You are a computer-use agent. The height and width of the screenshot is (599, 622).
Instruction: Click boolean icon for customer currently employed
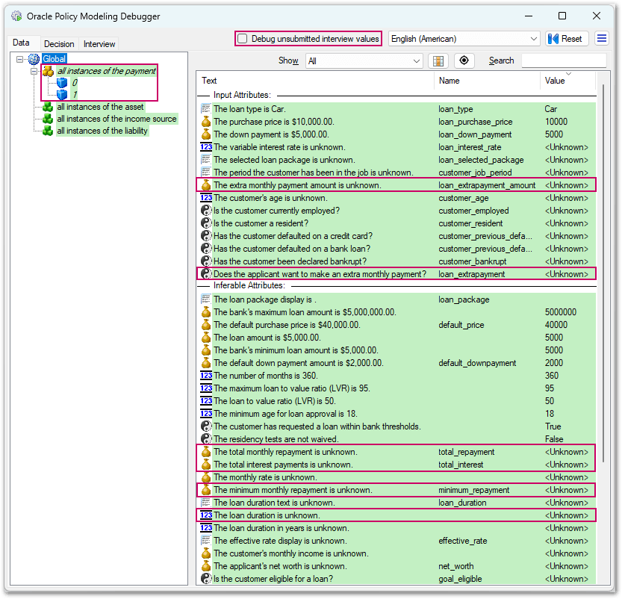pyautogui.click(x=206, y=210)
